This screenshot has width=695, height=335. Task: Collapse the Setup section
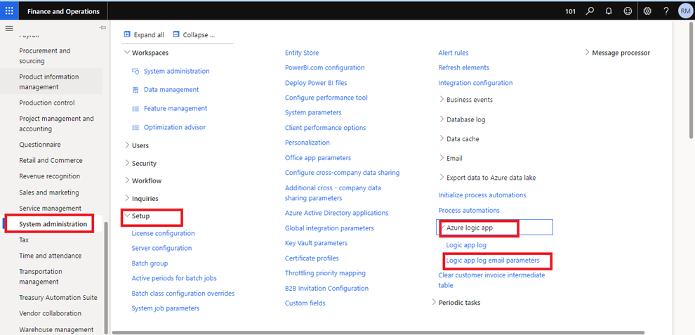[x=127, y=216]
